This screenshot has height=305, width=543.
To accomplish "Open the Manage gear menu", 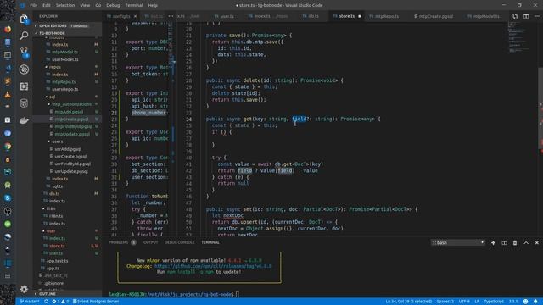I will pos(24,288).
